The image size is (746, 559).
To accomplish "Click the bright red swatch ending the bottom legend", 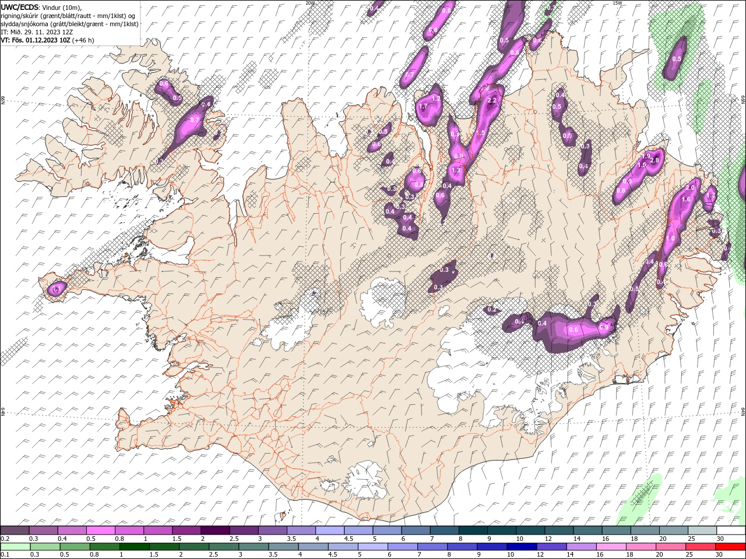I will [730, 547].
